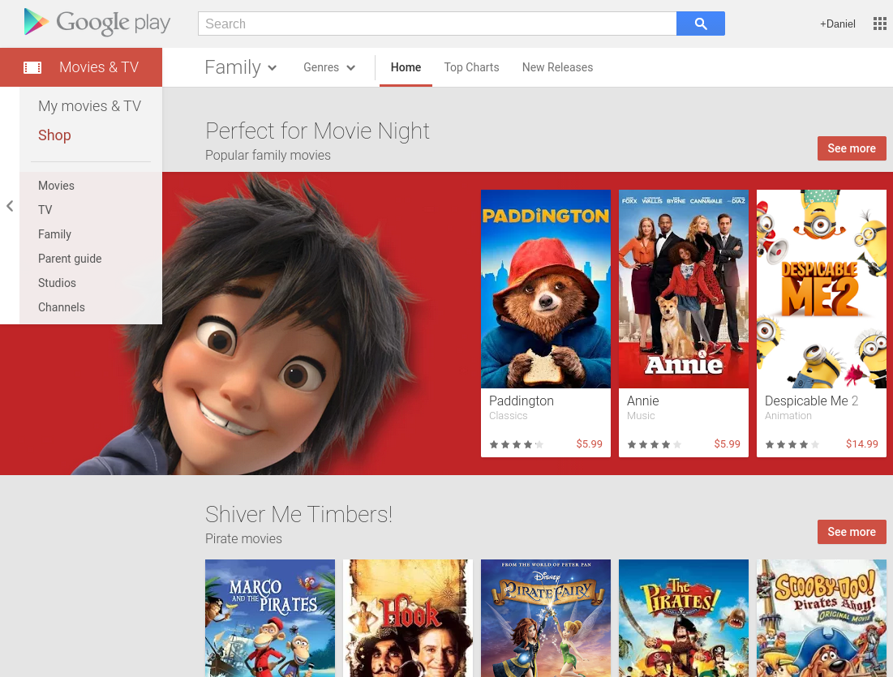The width and height of the screenshot is (893, 677).
Task: Open the +Daniel profile link
Action: click(837, 24)
